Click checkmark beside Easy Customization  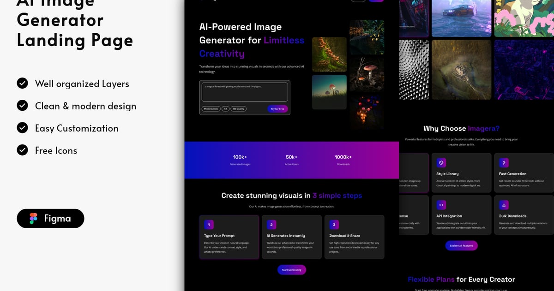click(22, 128)
